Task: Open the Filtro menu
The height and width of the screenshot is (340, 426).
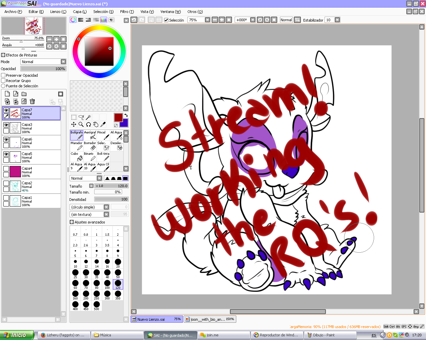Action: [127, 12]
